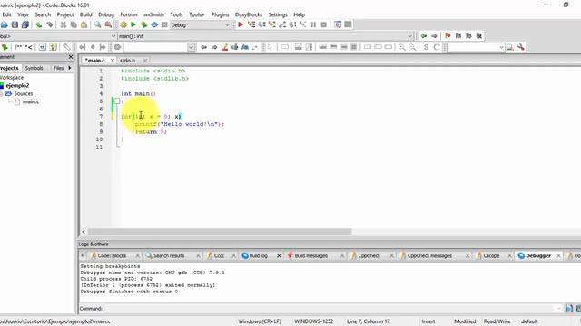Select the ejemplo2 project node
Screen dimensions: 581x326
coord(17,85)
